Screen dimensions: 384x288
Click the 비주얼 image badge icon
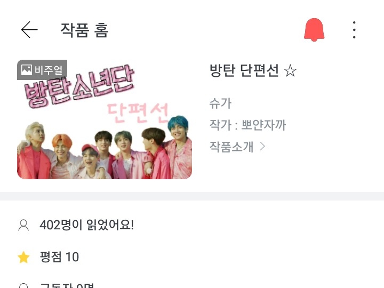(x=27, y=70)
